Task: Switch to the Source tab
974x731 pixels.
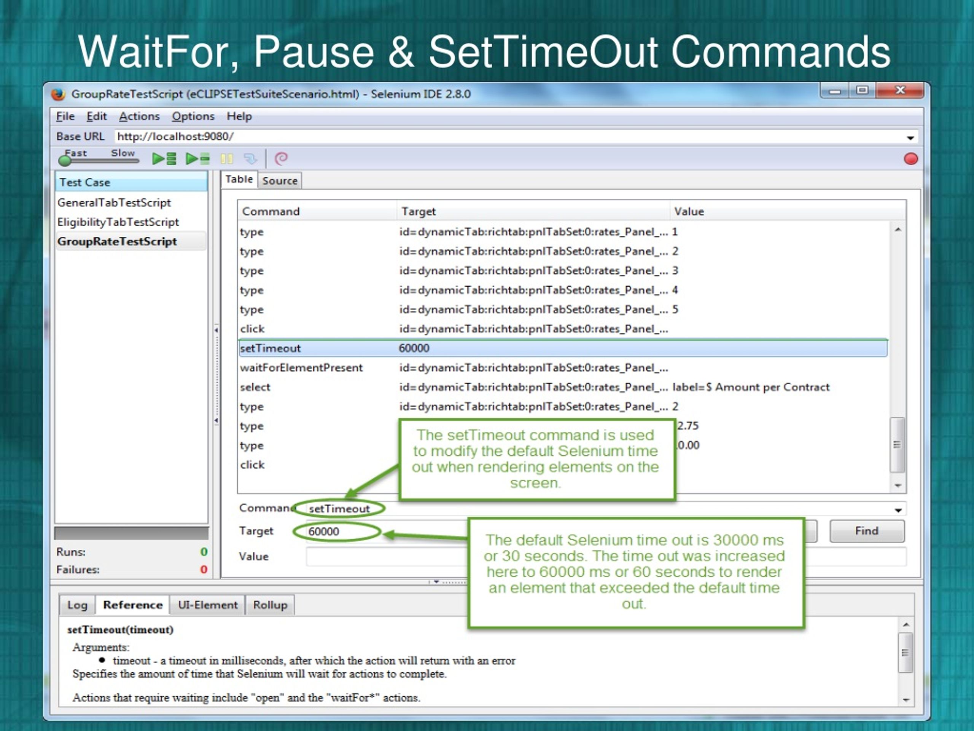Action: coord(280,181)
